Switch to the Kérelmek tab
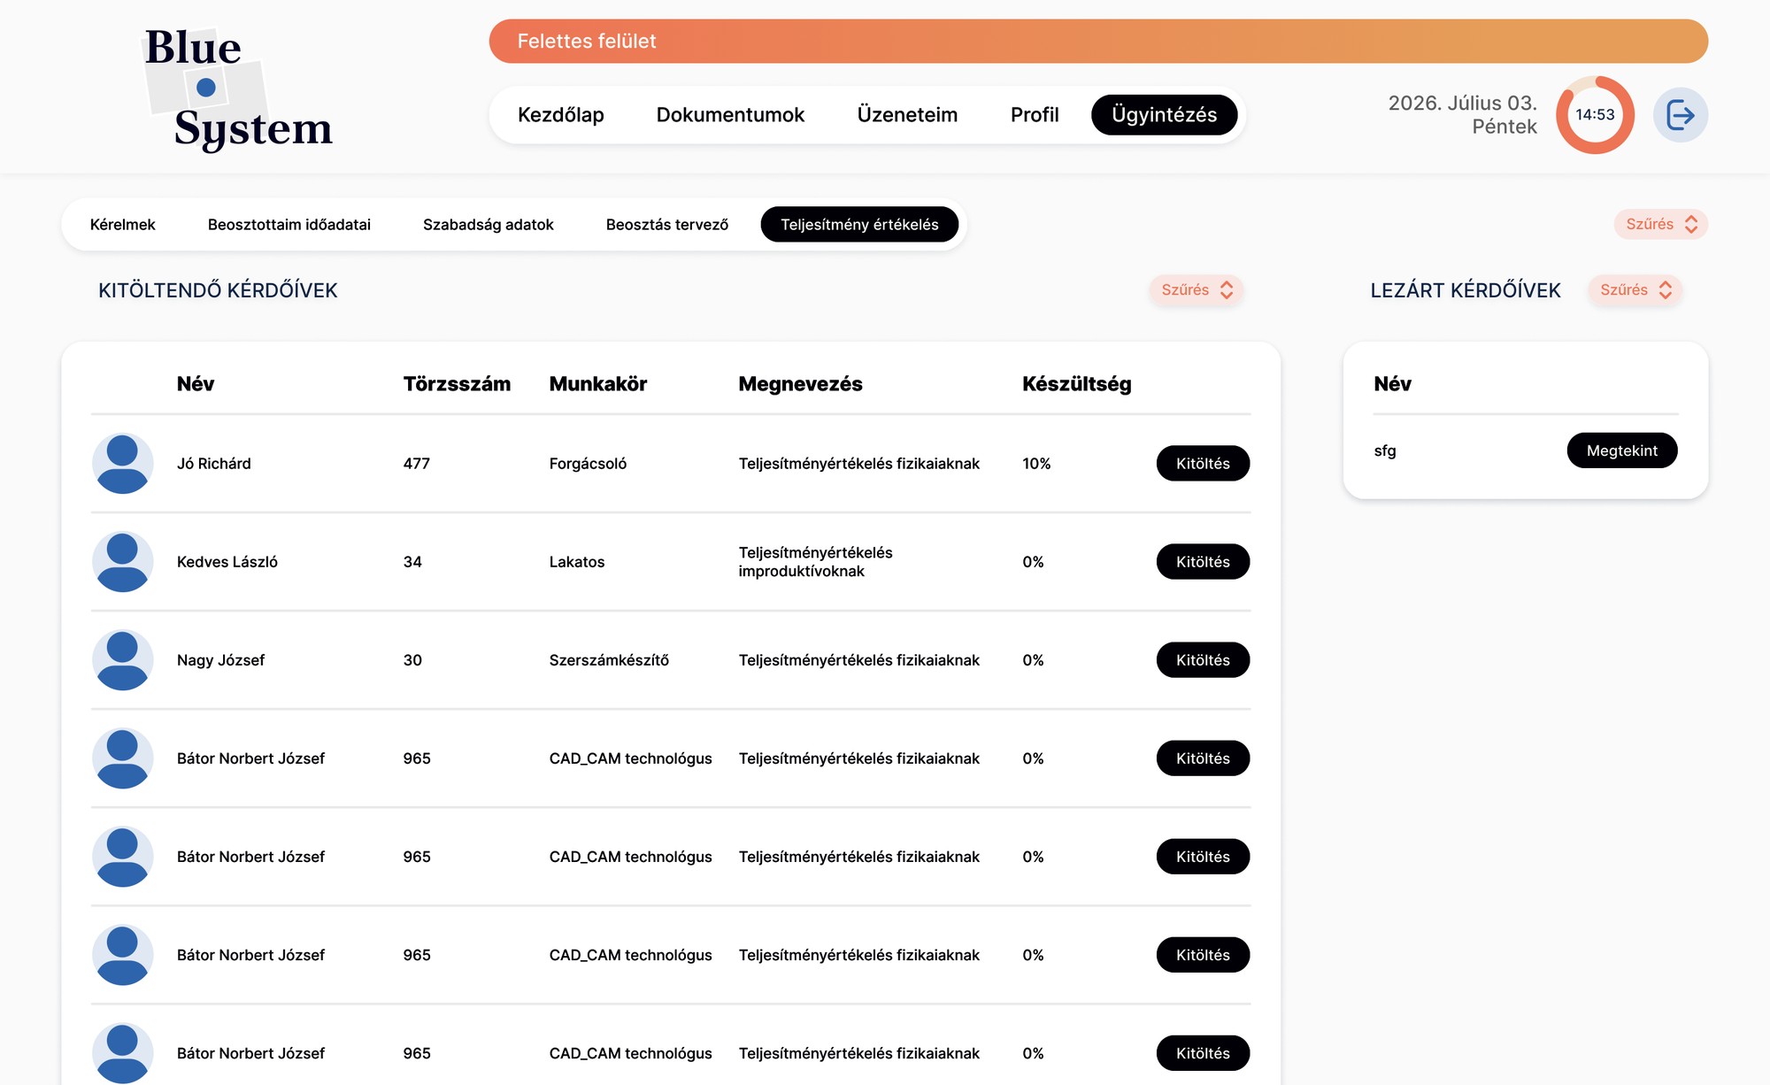 click(123, 225)
